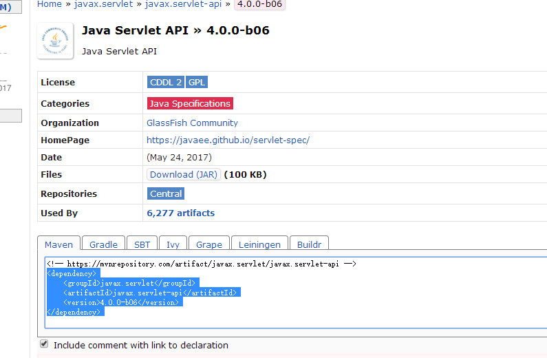The height and width of the screenshot is (358, 547).
Task: Click the GPL license tag
Action: (x=197, y=83)
